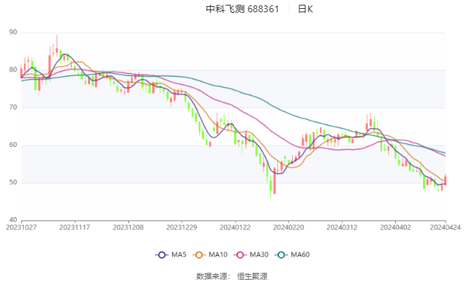Viewport: 464px width, 281px height.
Task: Click the 40 value on the y-axis
Action: click(13, 220)
